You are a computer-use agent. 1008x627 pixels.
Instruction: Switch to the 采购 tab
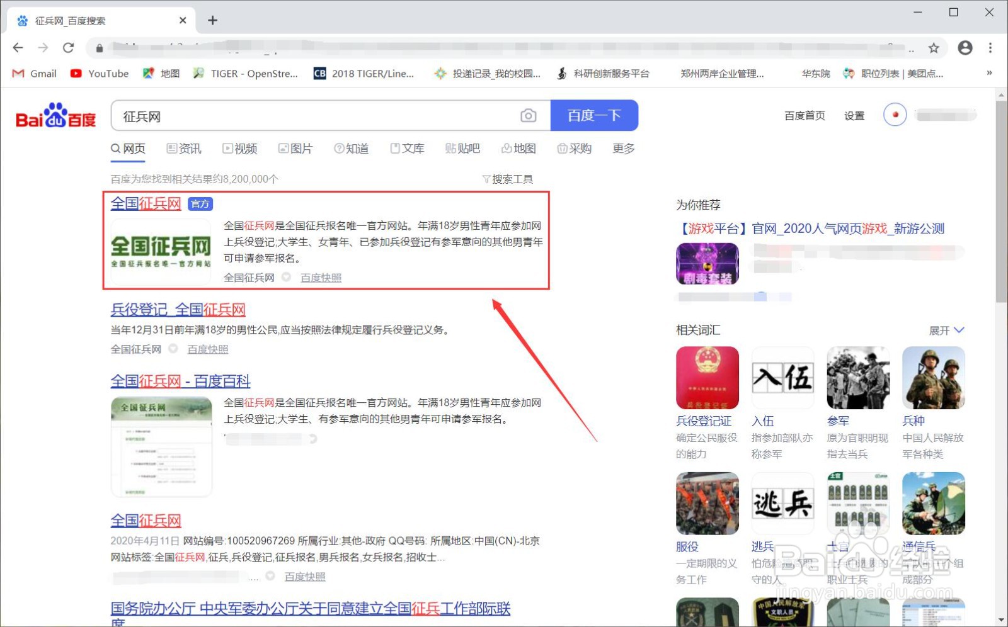click(x=574, y=149)
